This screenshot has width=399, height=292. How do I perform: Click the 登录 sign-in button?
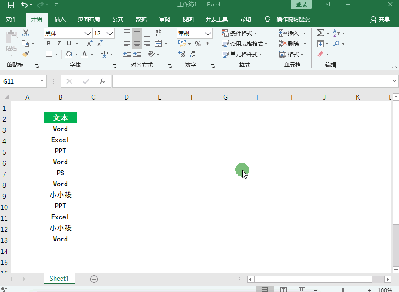(x=301, y=5)
